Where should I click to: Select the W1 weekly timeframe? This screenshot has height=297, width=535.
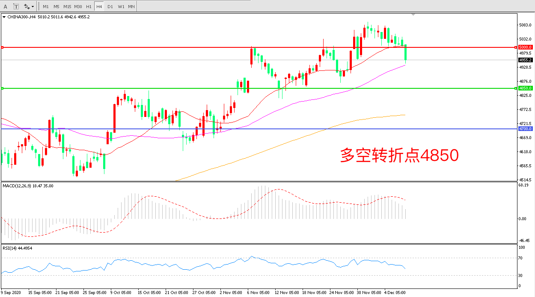point(121,6)
